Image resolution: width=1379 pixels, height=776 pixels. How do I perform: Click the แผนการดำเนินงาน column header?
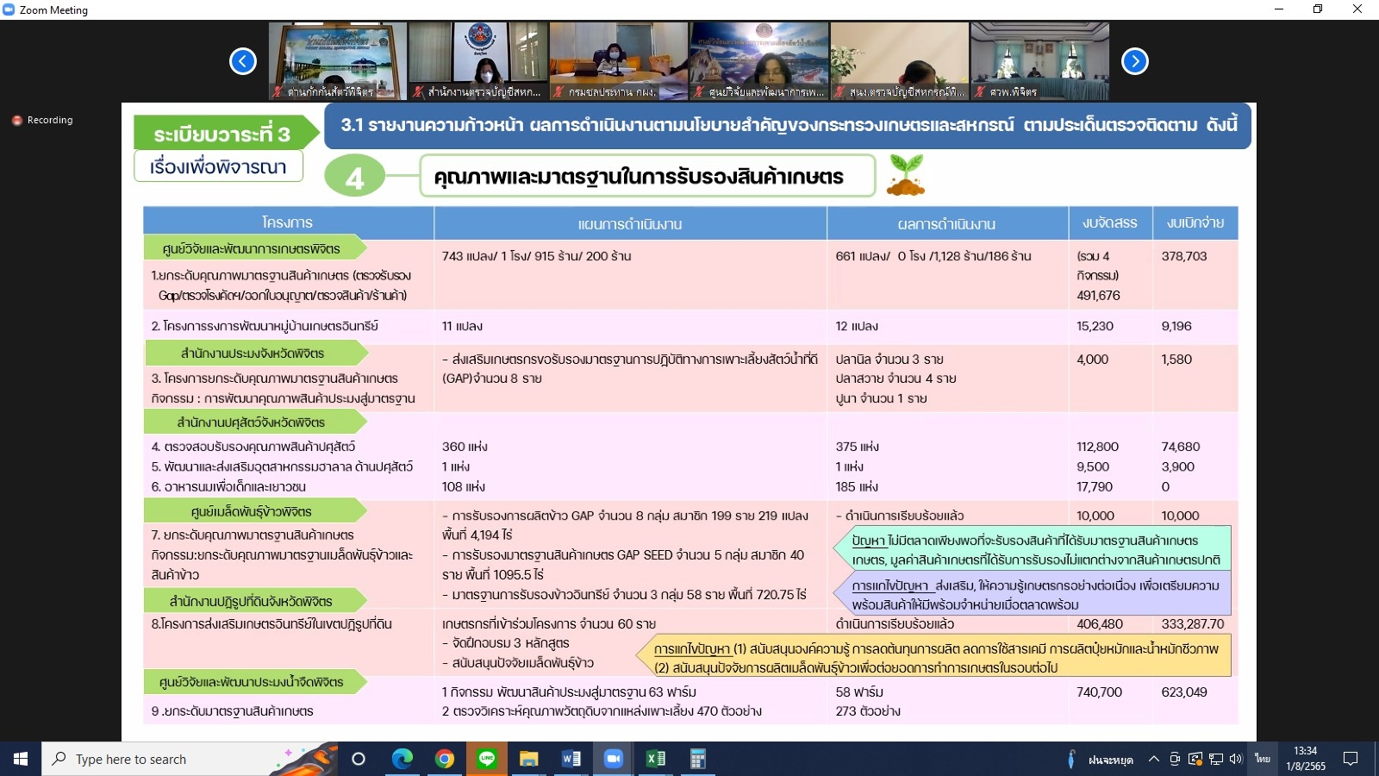(630, 223)
